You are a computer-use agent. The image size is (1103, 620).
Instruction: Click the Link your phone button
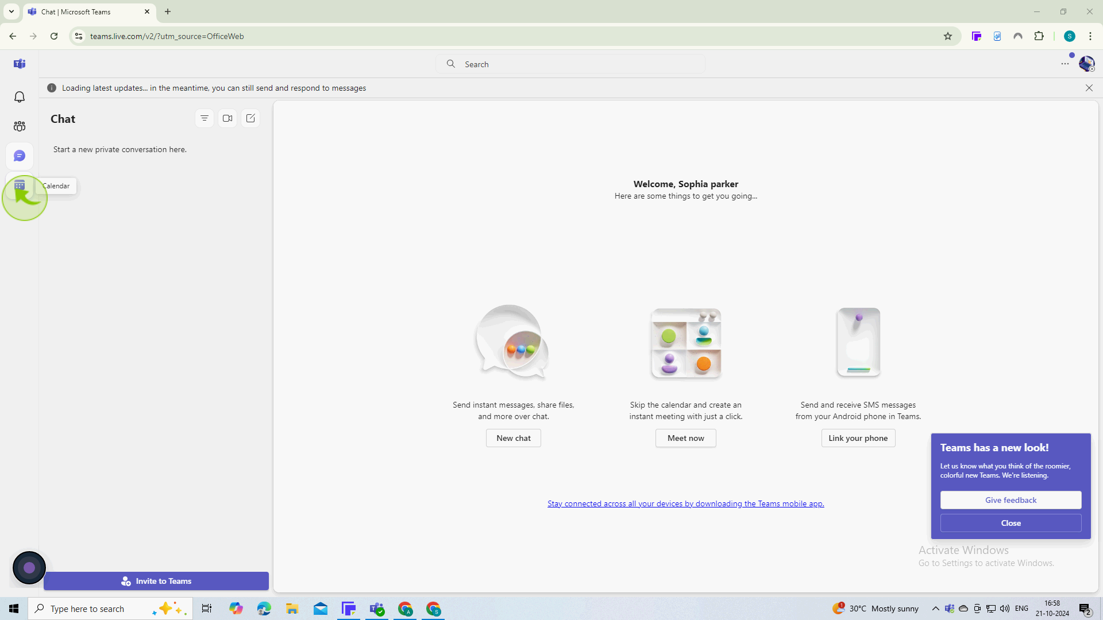(x=858, y=438)
